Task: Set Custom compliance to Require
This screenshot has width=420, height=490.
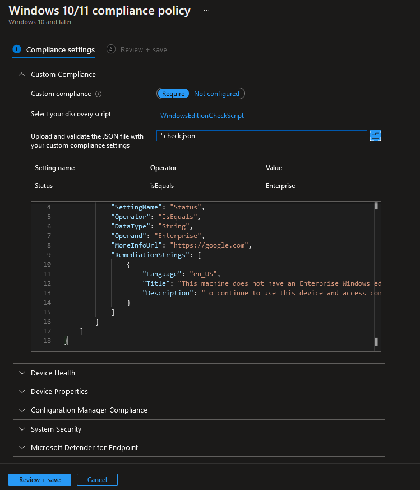Action: click(173, 94)
